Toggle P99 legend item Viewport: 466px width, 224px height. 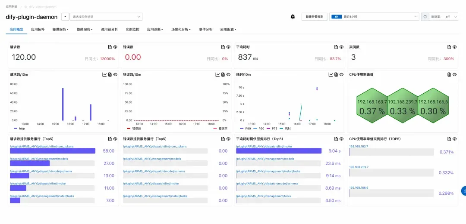point(245,129)
